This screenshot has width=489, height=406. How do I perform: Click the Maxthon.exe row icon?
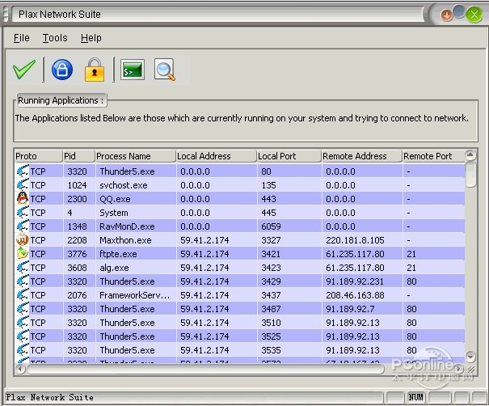point(22,240)
